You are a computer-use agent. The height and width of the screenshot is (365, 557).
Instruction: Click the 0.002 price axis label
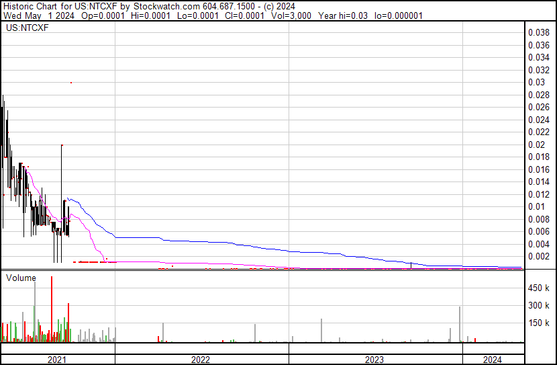(539, 256)
